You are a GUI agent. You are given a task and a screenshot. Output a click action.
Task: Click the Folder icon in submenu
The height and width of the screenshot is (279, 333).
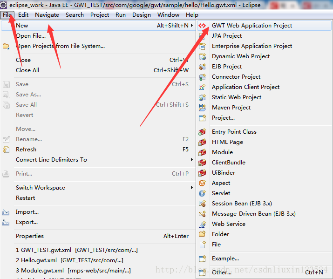coord(202,234)
